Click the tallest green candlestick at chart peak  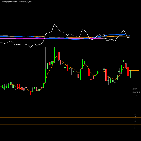click(54, 55)
